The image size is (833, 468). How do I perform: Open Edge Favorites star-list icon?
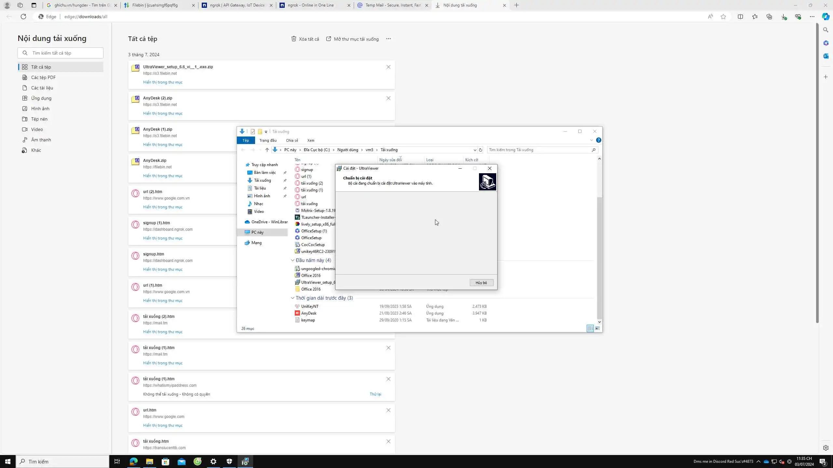755,17
